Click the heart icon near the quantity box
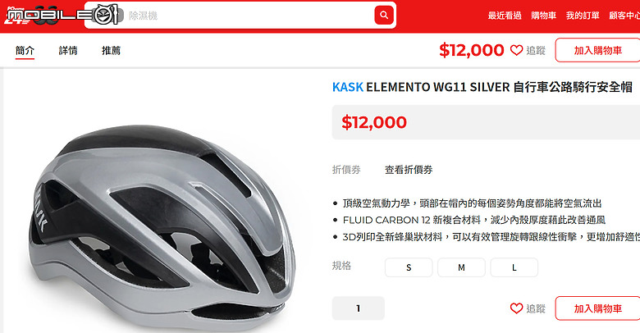Viewport: 640px width, 333px height. click(x=516, y=308)
